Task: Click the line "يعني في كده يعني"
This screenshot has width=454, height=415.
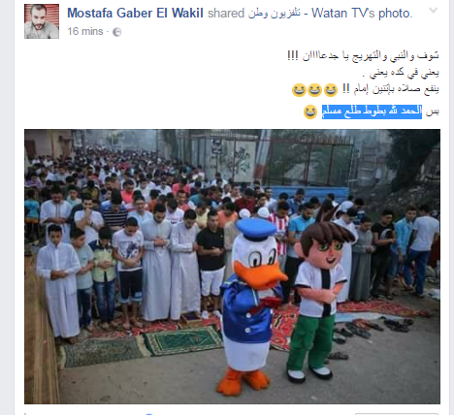Action: 401,73
